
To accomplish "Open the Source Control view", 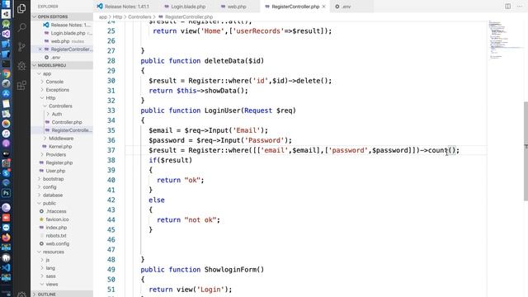I will click(x=21, y=46).
